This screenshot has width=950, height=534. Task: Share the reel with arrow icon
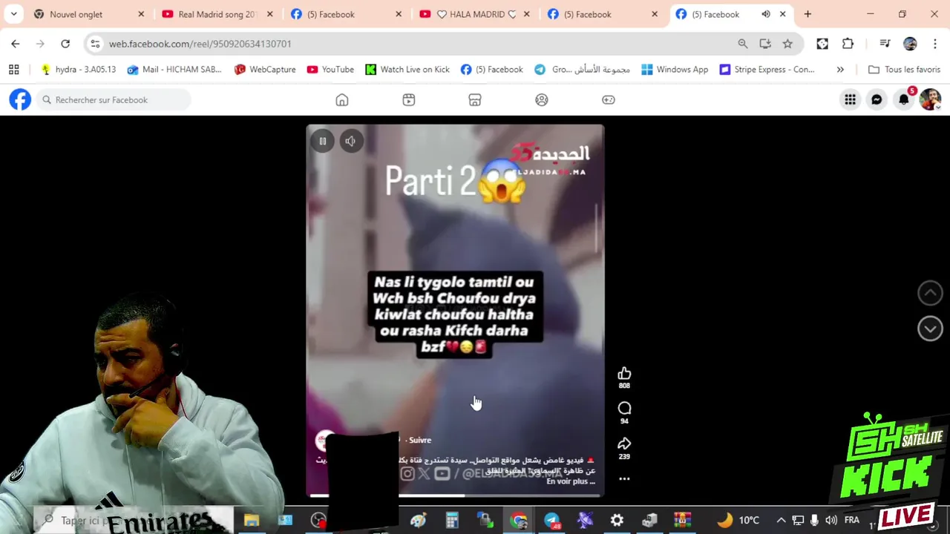[x=624, y=444]
